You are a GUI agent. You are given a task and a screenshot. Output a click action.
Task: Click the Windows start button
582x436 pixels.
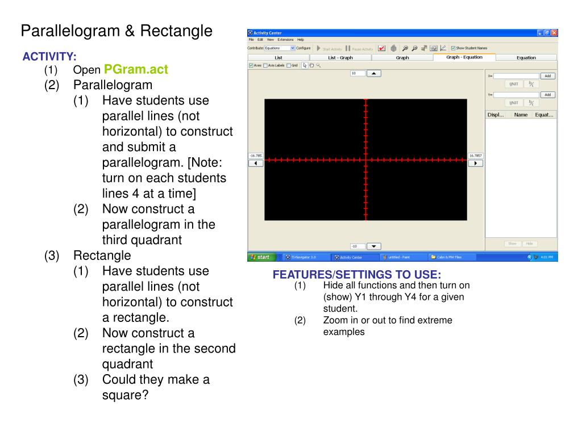click(x=262, y=257)
